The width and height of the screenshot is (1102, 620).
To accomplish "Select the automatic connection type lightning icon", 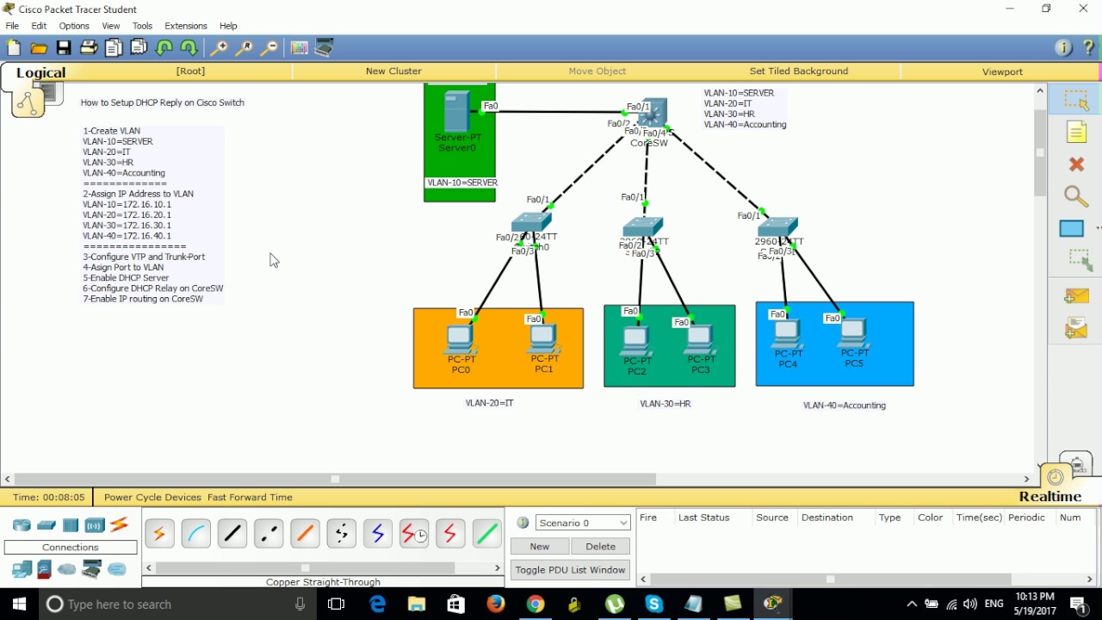I will 159,534.
